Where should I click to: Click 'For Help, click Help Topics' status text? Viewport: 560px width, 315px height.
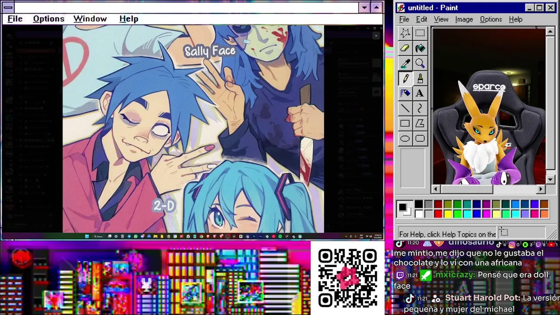click(x=448, y=234)
